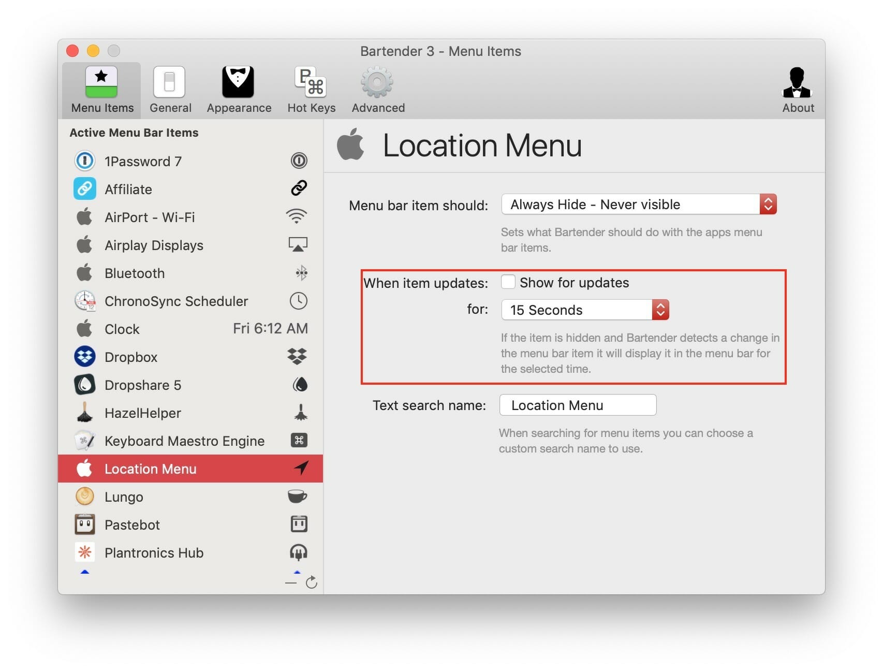Click Active Menu Bar Items header
Viewport: 883px width, 671px height.
(134, 133)
